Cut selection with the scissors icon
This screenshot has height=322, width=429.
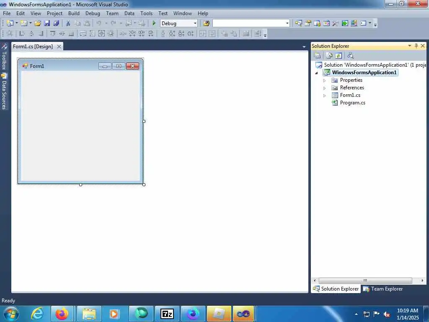point(68,23)
